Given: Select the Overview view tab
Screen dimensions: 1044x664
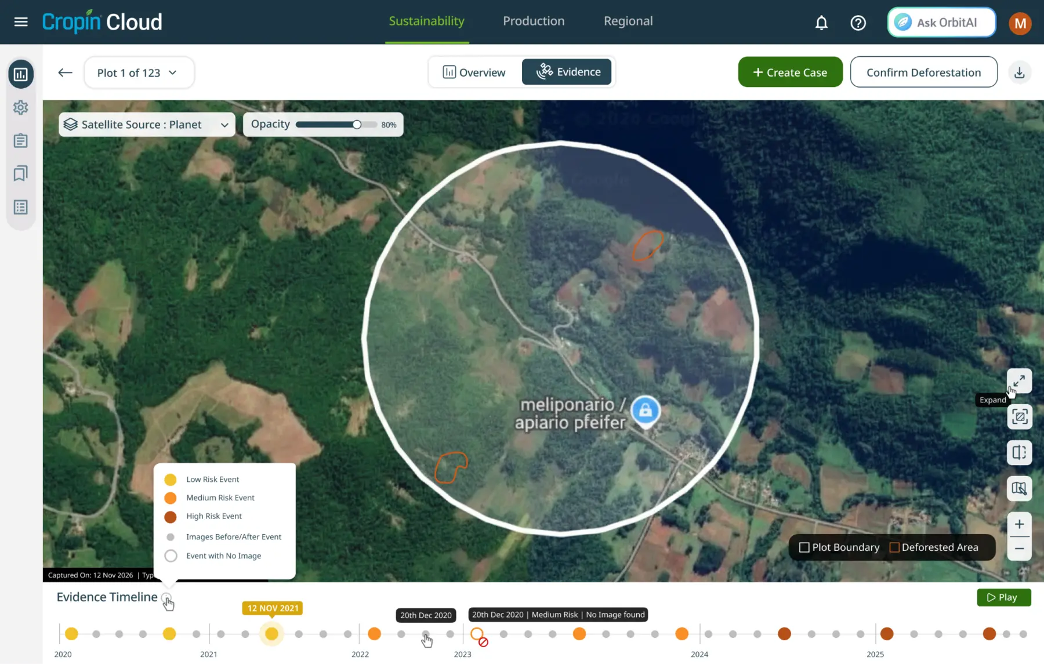Looking at the screenshot, I should coord(474,72).
